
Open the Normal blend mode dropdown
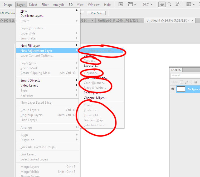[185, 75]
